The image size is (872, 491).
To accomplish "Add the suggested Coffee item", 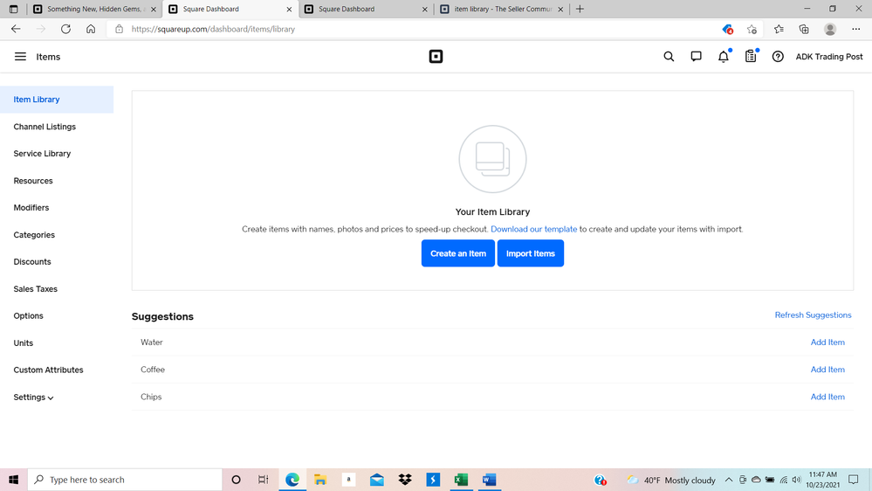I will 827,370.
